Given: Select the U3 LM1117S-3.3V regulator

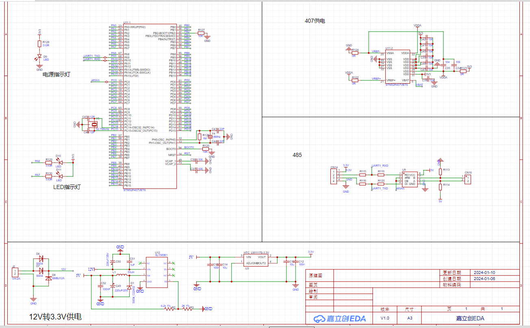Looking at the screenshot, I should click(256, 260).
